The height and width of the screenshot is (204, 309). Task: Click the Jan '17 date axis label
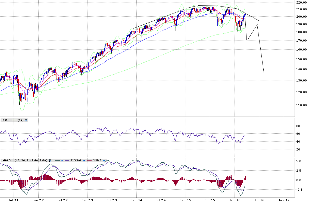(283, 200)
